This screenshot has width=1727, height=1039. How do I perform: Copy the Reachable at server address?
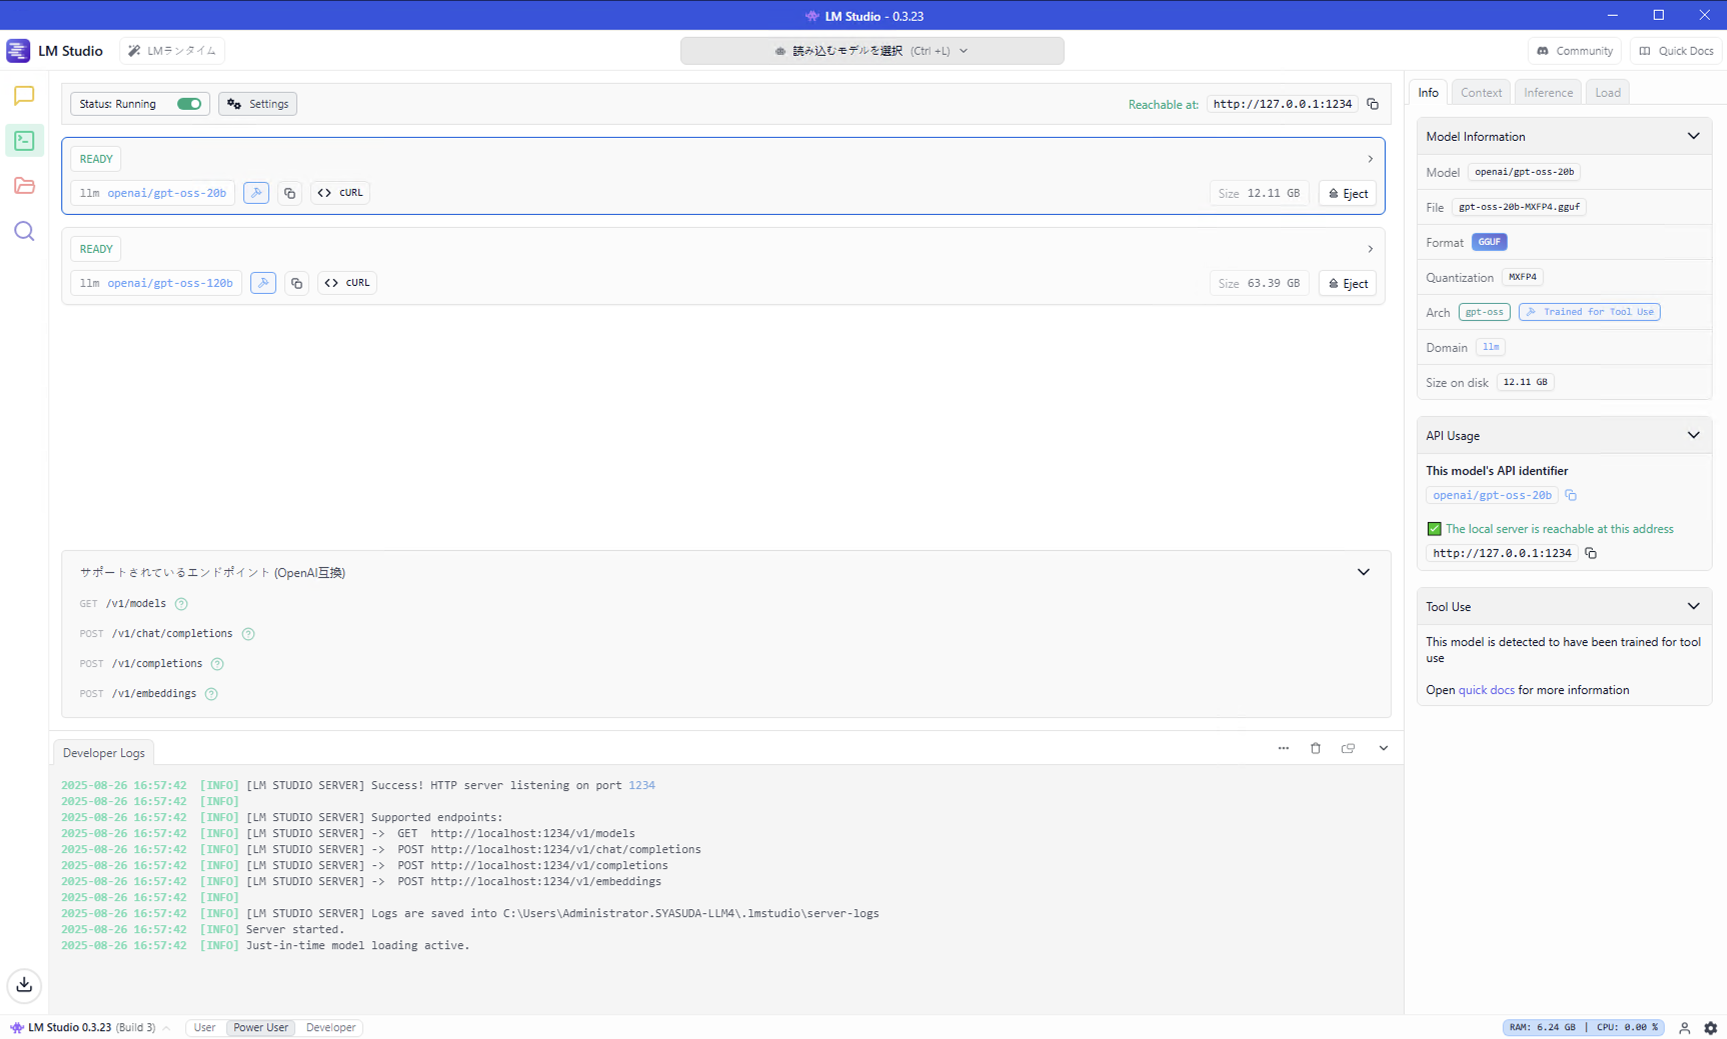(x=1372, y=104)
